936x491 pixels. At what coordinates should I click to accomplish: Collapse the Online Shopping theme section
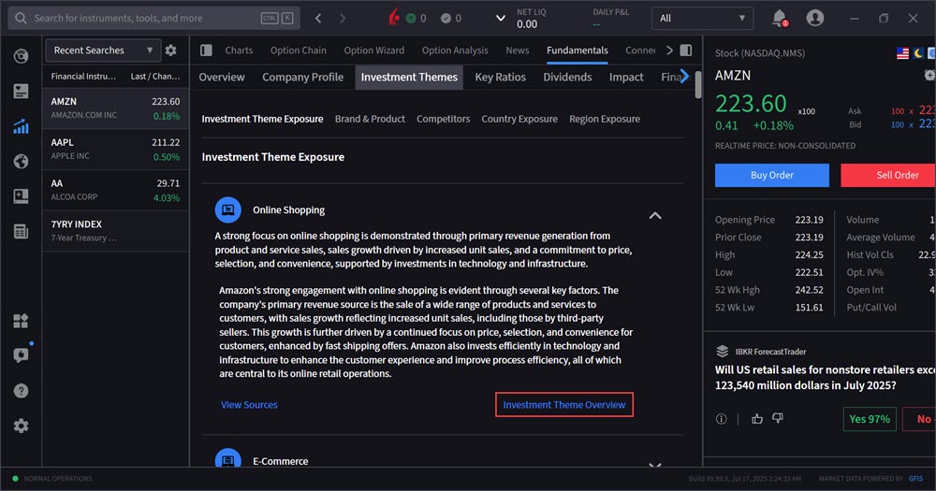click(x=655, y=215)
